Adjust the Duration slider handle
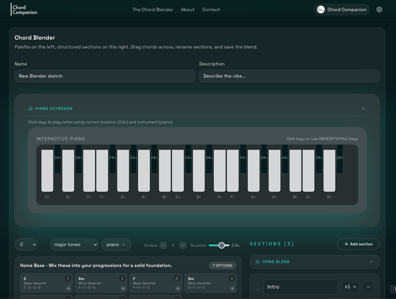The image size is (396, 299). (x=222, y=245)
